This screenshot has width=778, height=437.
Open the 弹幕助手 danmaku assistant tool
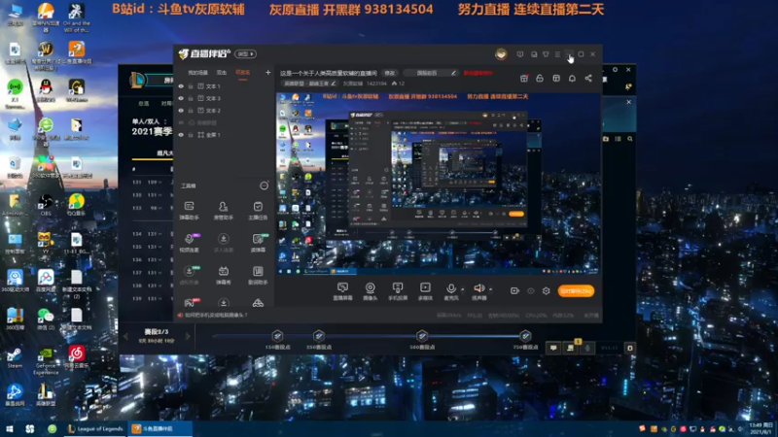coord(189,210)
